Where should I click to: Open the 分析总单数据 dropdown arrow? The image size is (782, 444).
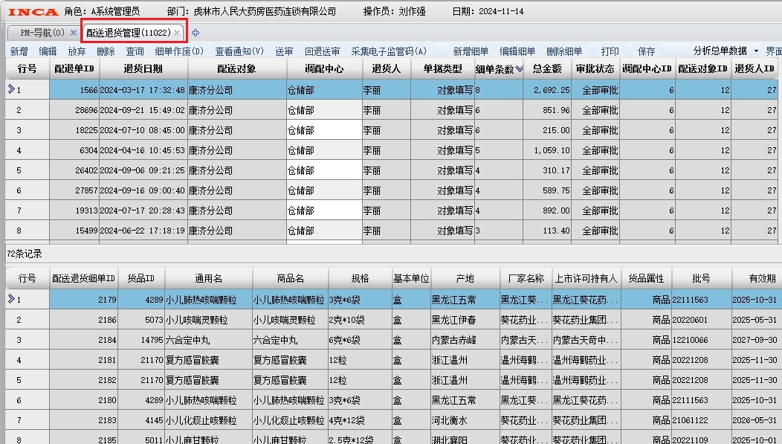(x=756, y=51)
